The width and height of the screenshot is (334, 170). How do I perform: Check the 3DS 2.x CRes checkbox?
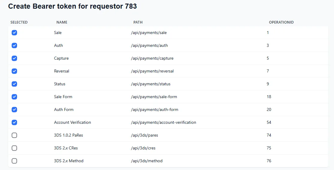click(14, 148)
